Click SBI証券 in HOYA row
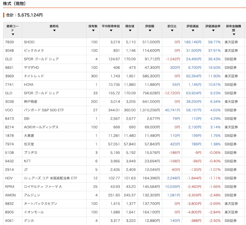This screenshot has height=225, width=246. [231, 85]
